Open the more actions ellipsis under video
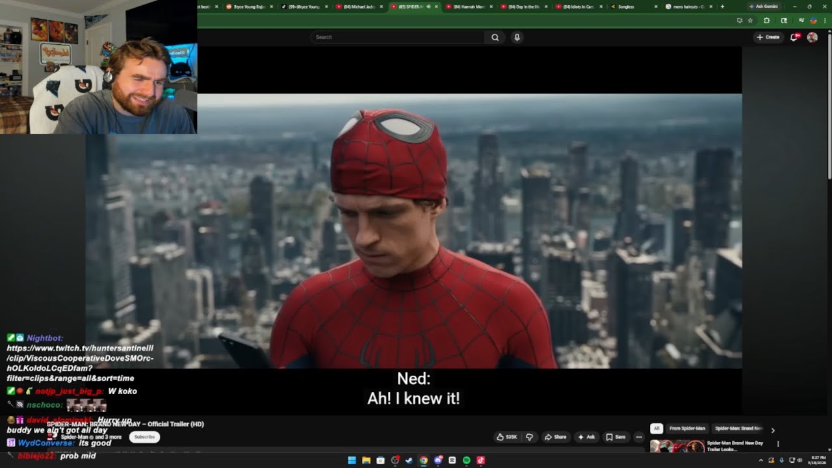The image size is (832, 468). point(639,437)
